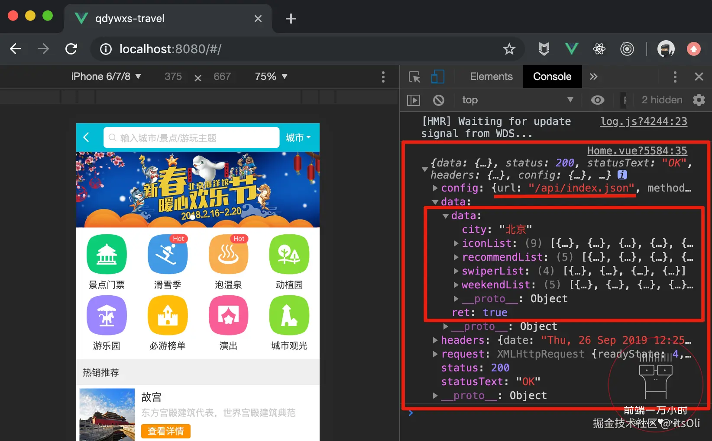Show the console sidebar

click(414, 100)
